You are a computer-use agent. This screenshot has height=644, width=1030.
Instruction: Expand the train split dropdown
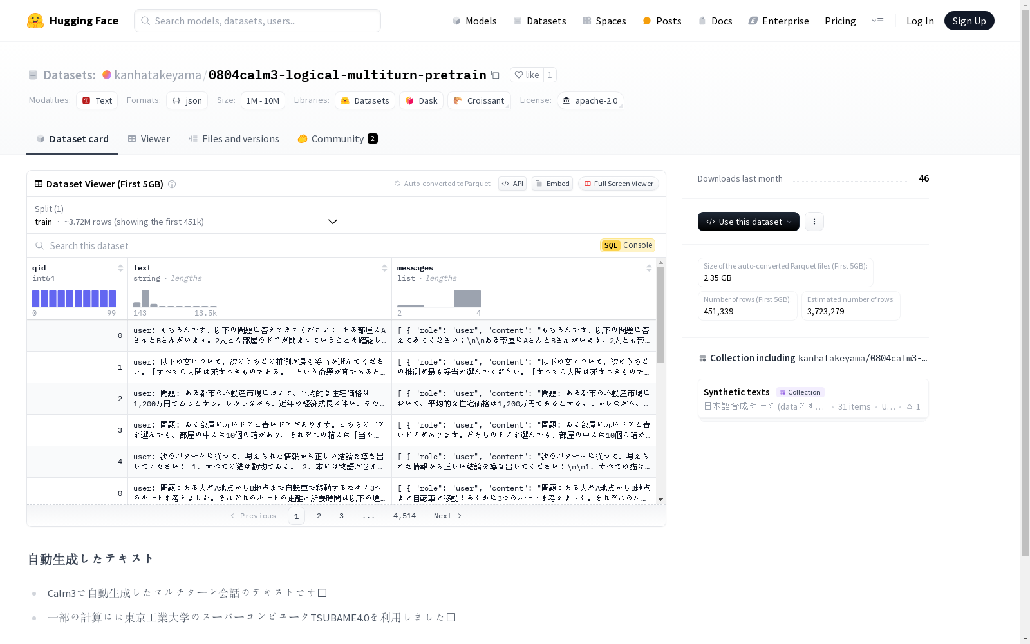click(x=187, y=215)
